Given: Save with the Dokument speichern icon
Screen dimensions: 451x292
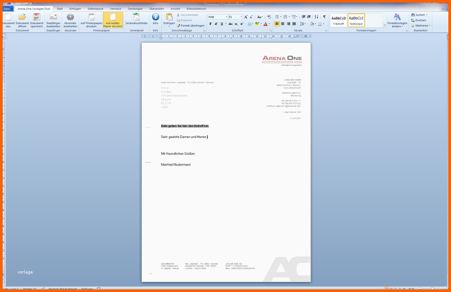Looking at the screenshot, I should (37, 20).
